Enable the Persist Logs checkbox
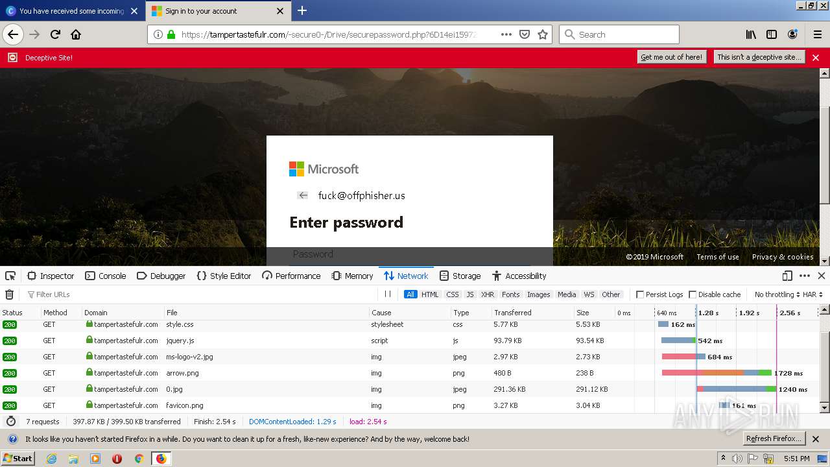 click(x=640, y=294)
